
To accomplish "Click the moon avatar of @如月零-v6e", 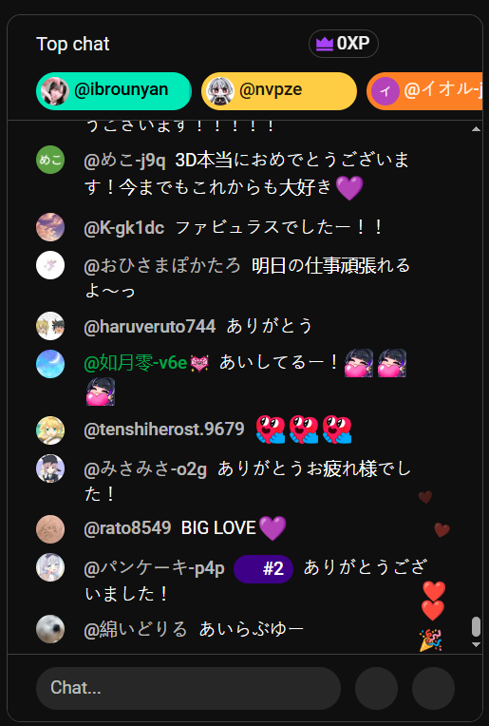I will click(50, 363).
